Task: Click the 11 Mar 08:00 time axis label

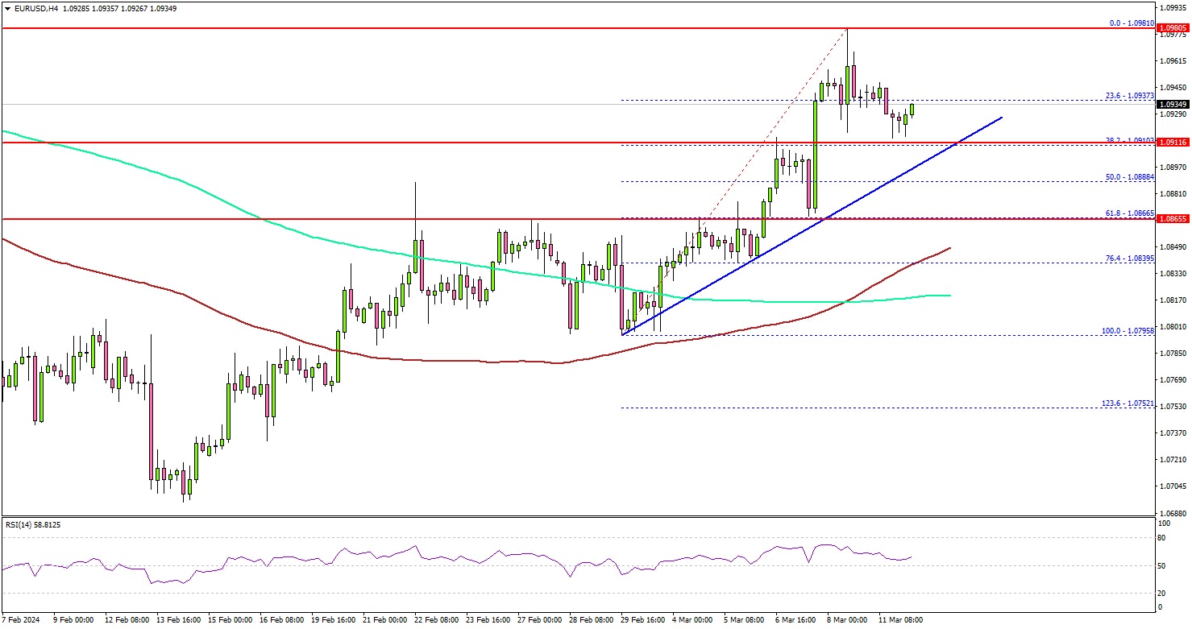Action: 900,620
